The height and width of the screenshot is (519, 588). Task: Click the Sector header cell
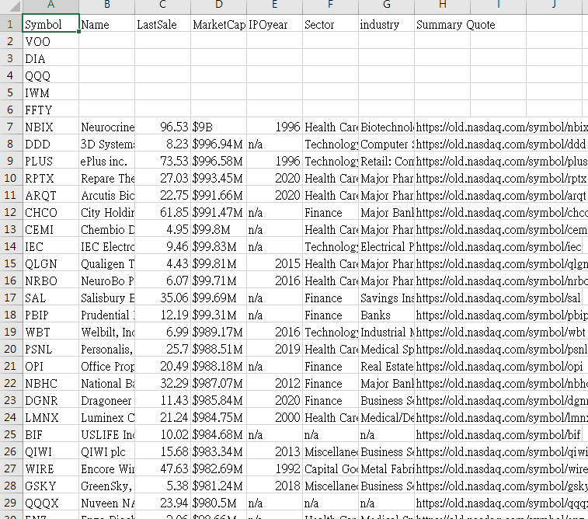330,24
